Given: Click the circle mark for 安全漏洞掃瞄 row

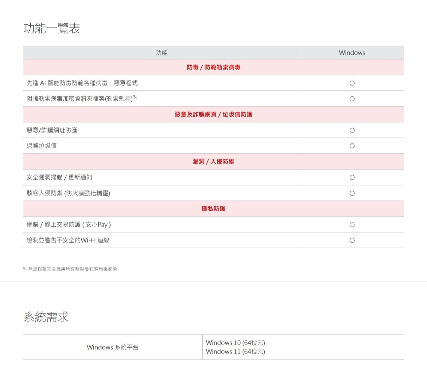Looking at the screenshot, I should (x=352, y=177).
